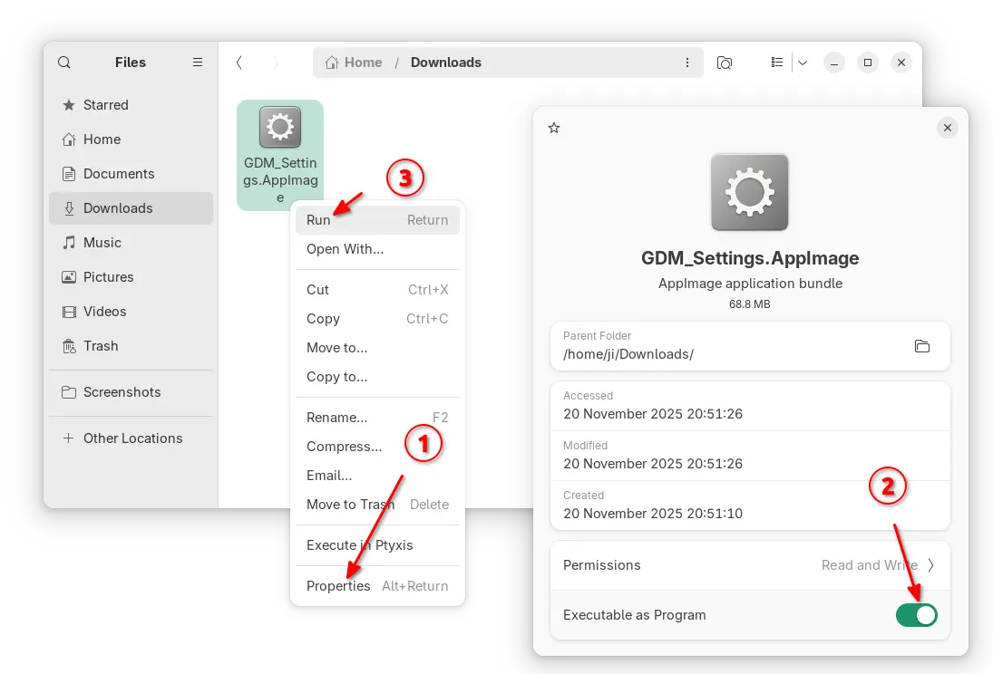993x674 pixels.
Task: Go to Other Locations in sidebar
Action: coord(132,438)
